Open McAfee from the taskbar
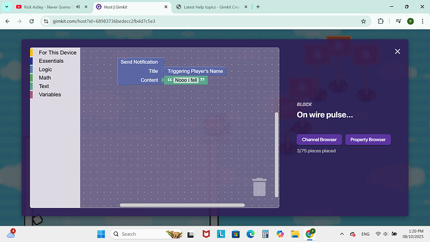 (206, 234)
